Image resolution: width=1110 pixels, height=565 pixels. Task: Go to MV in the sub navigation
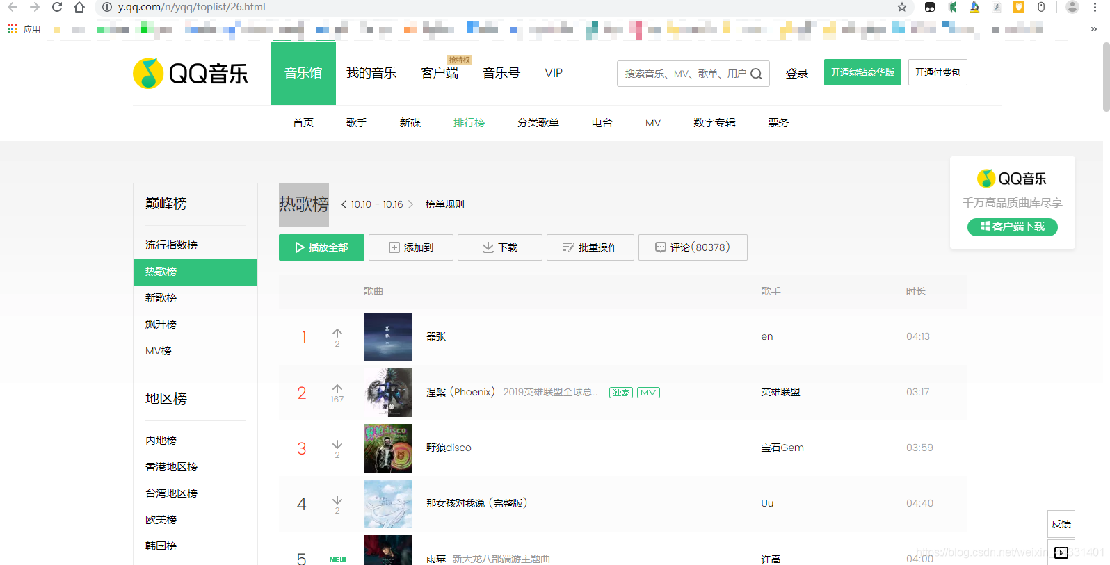click(653, 123)
